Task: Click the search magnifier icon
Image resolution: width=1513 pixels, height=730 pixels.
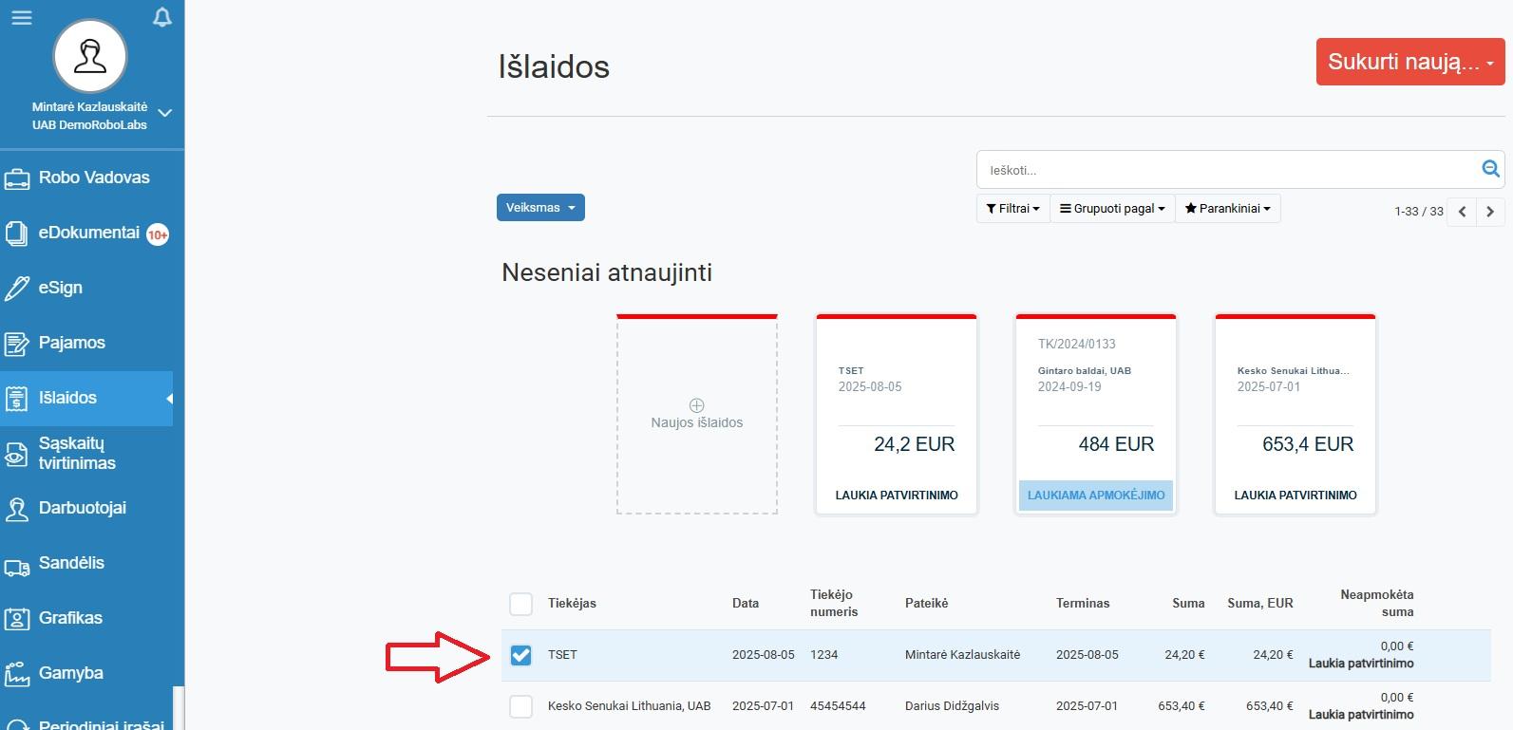Action: [1490, 170]
